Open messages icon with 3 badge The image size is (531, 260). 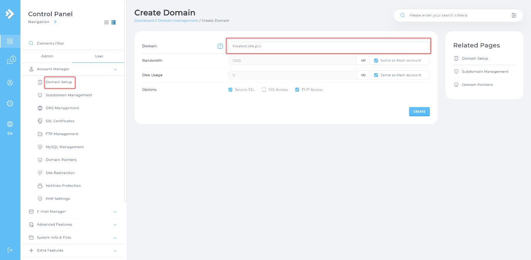point(11,61)
